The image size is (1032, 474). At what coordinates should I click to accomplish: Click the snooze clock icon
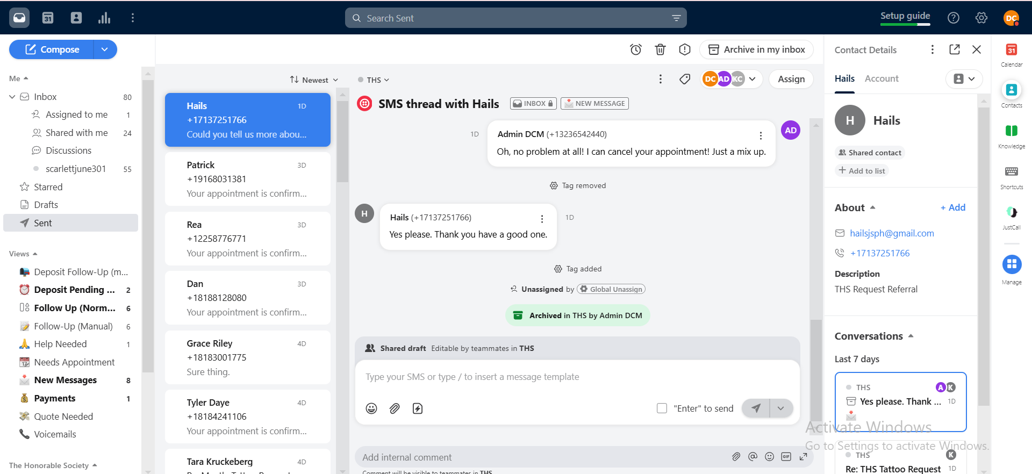[636, 49]
